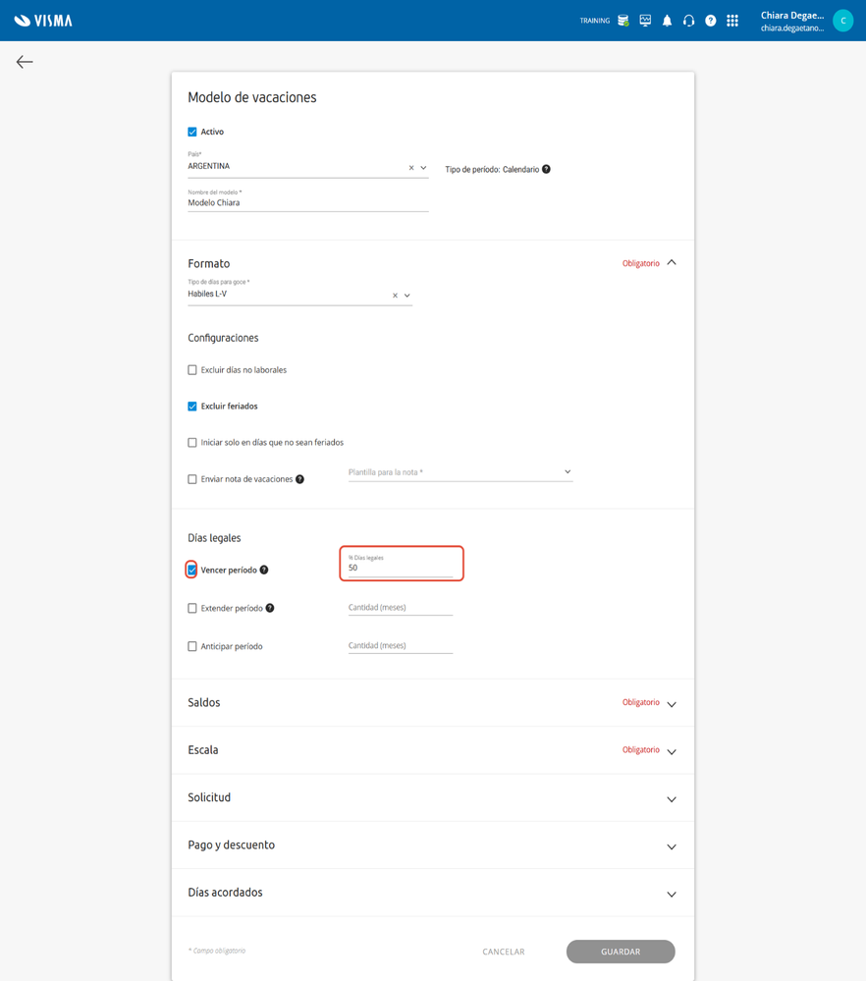Image resolution: width=866 pixels, height=981 pixels.
Task: Uncheck the Activo checkbox
Action: pyautogui.click(x=192, y=132)
